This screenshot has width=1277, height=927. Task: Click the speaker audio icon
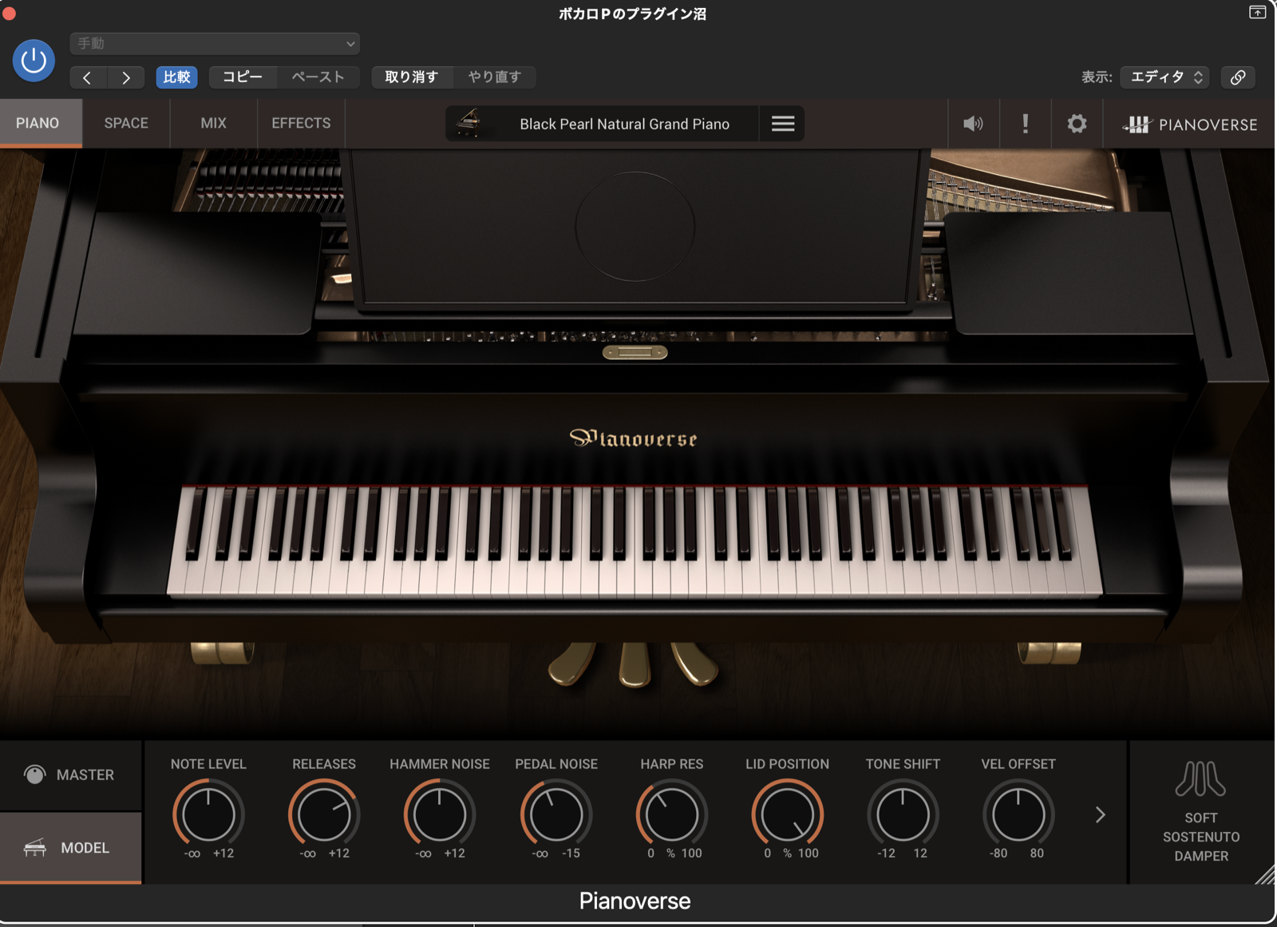[973, 124]
